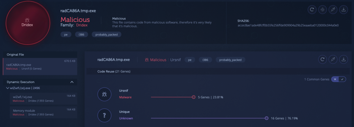Click the top header reanalyze refresh icon
The image size is (354, 127).
click(312, 10)
